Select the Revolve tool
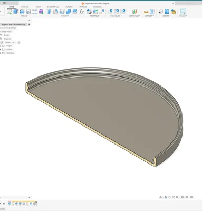 click(22, 12)
